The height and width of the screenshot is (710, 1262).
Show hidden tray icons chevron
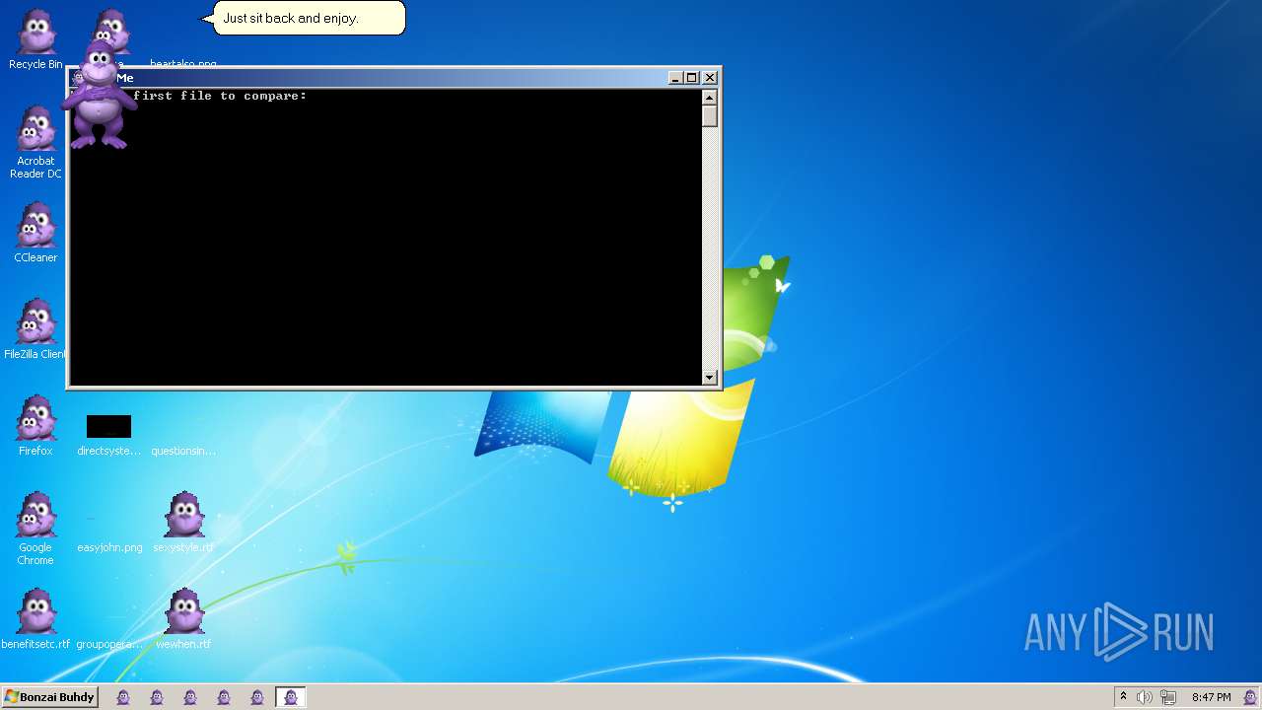[x=1122, y=697]
